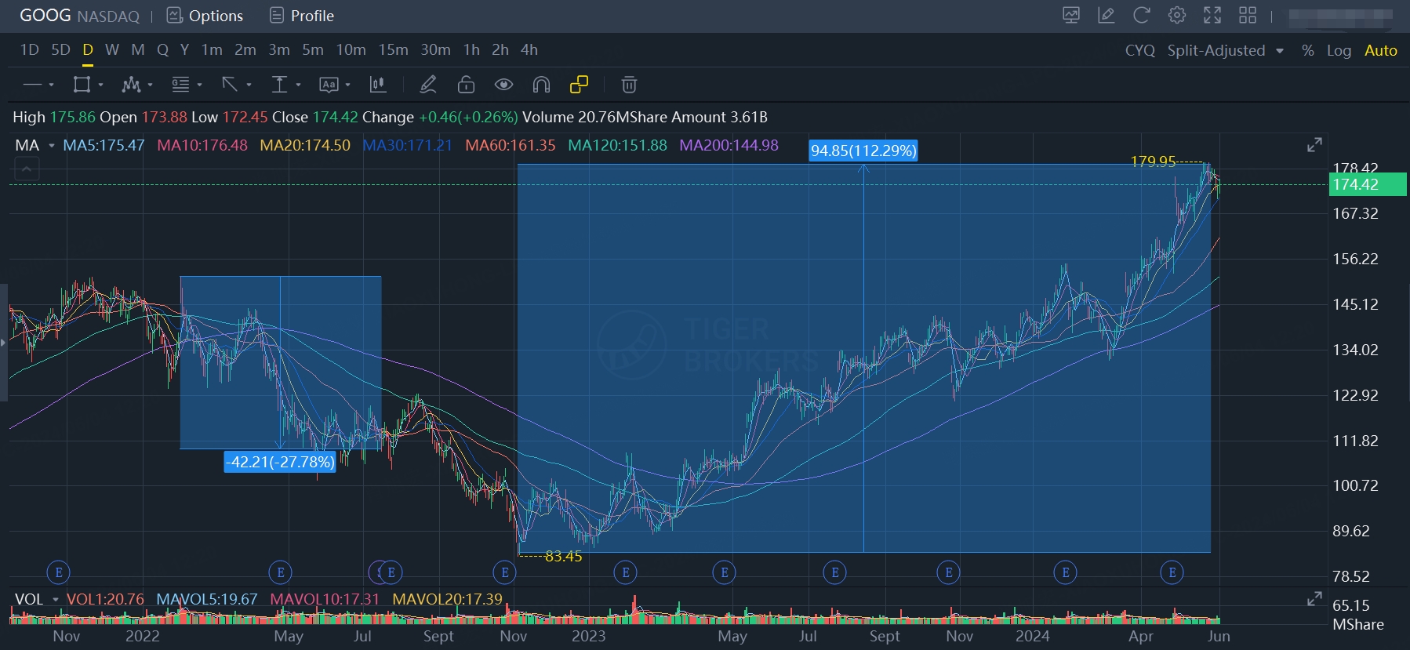Screen dimensions: 1410x650
Task: Select the Fibonacci levels tool
Action: 180,85
